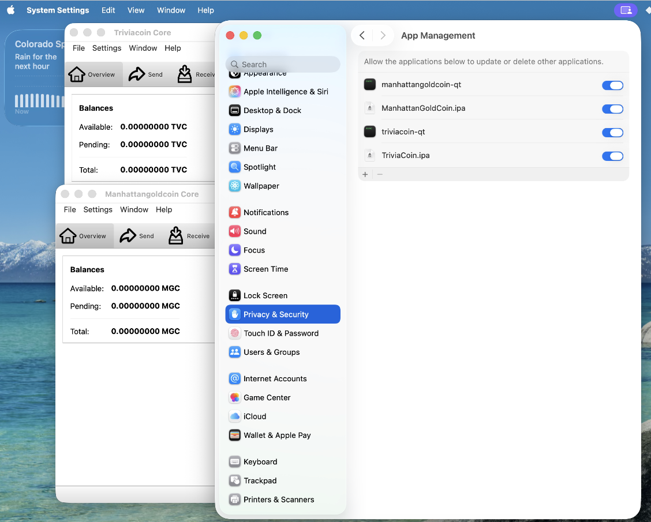Open the Manhattangoldcoin Core Window menu

tap(134, 209)
